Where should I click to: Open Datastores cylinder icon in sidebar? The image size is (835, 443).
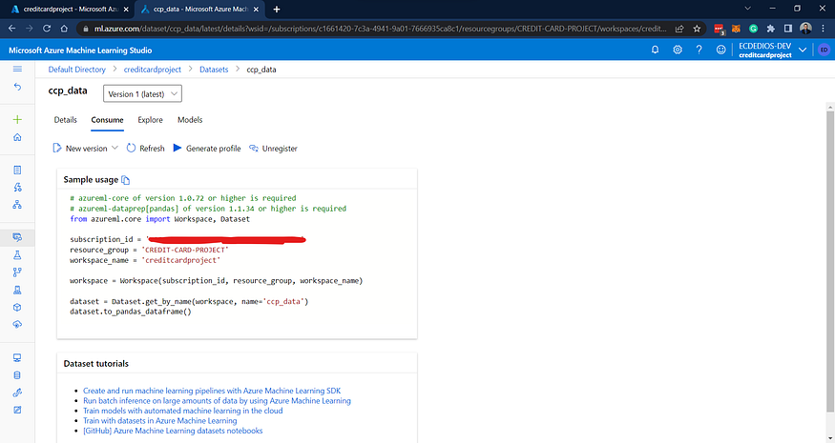[x=17, y=375]
